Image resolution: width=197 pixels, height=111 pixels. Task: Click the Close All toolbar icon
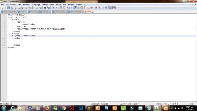tap(19, 8)
